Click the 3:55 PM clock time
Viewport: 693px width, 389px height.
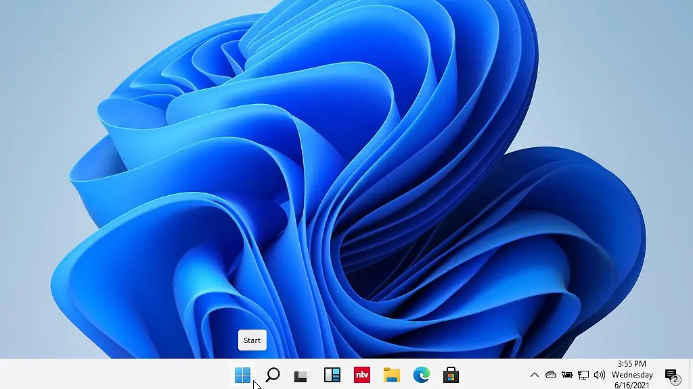(631, 364)
